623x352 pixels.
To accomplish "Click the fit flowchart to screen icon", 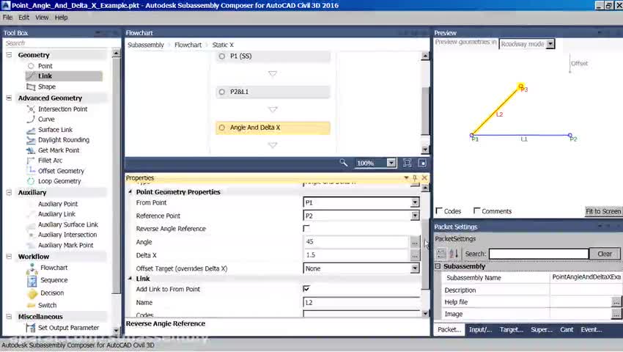I will tap(408, 163).
